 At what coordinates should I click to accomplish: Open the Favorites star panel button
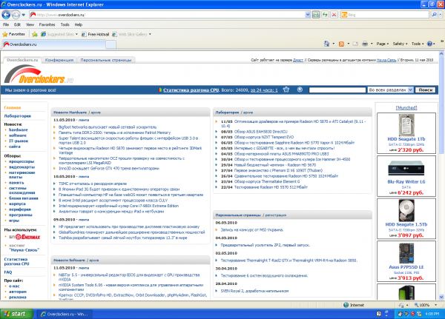click(x=13, y=34)
